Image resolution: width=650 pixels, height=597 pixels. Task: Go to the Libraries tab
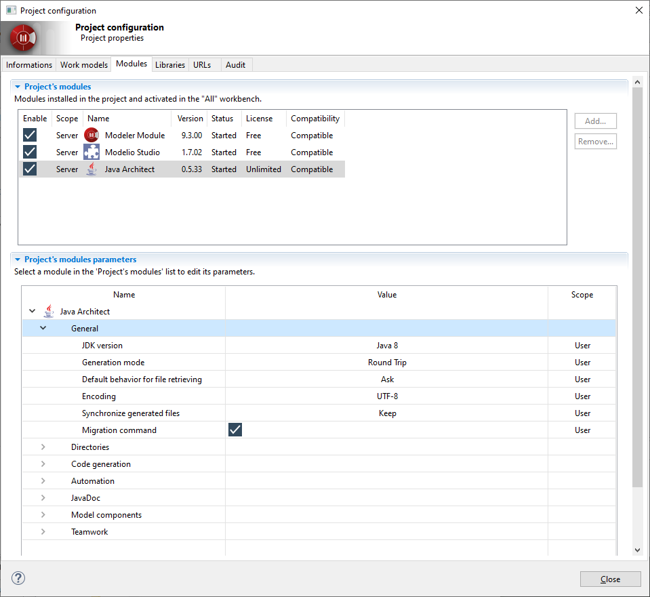(x=170, y=64)
